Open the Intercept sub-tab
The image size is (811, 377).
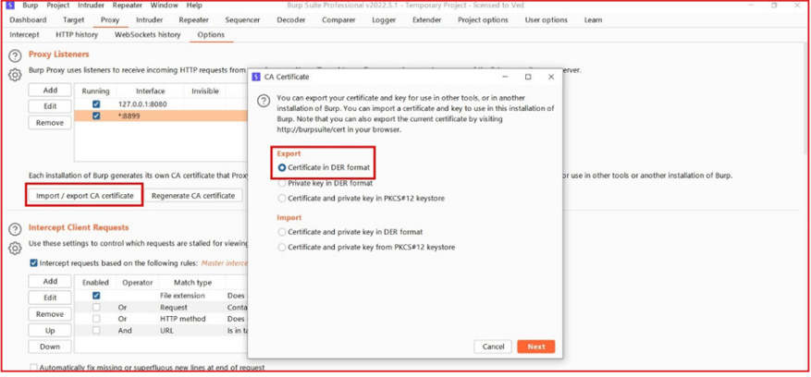pos(24,34)
